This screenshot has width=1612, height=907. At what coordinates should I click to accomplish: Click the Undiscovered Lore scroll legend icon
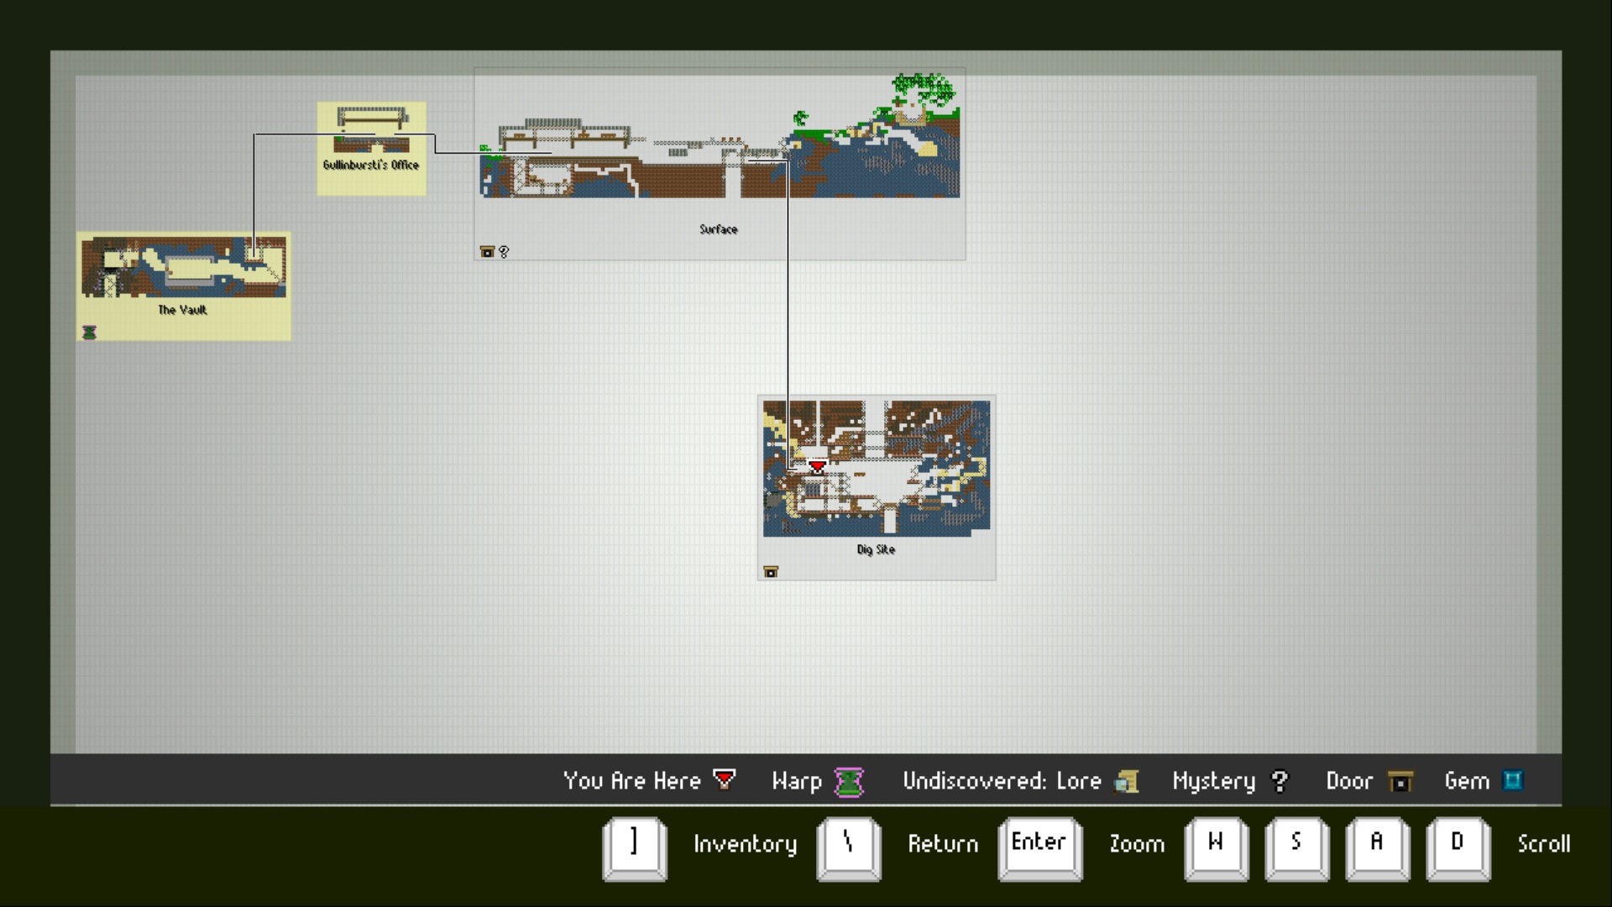(1127, 782)
